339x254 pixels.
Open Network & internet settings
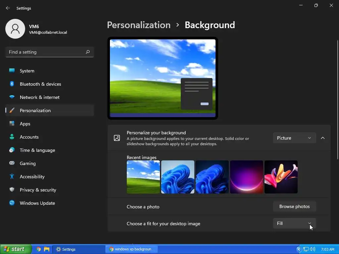tap(50, 97)
